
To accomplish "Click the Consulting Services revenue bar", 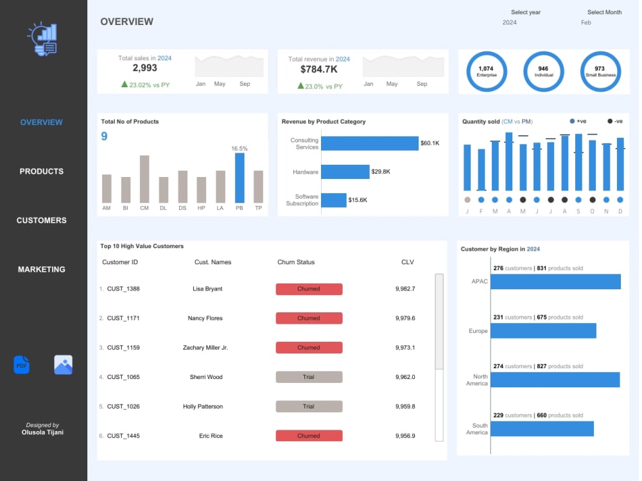I will click(370, 144).
